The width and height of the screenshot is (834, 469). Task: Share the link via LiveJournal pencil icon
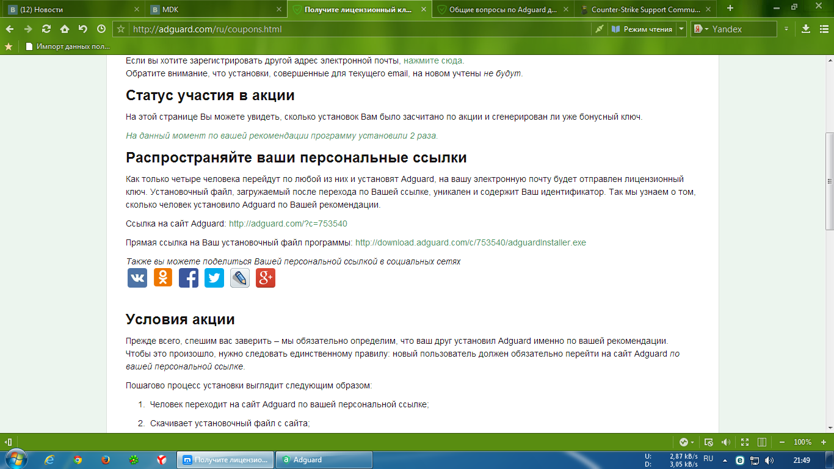pos(240,278)
